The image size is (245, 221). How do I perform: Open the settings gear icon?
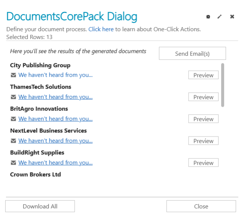pyautogui.click(x=208, y=17)
